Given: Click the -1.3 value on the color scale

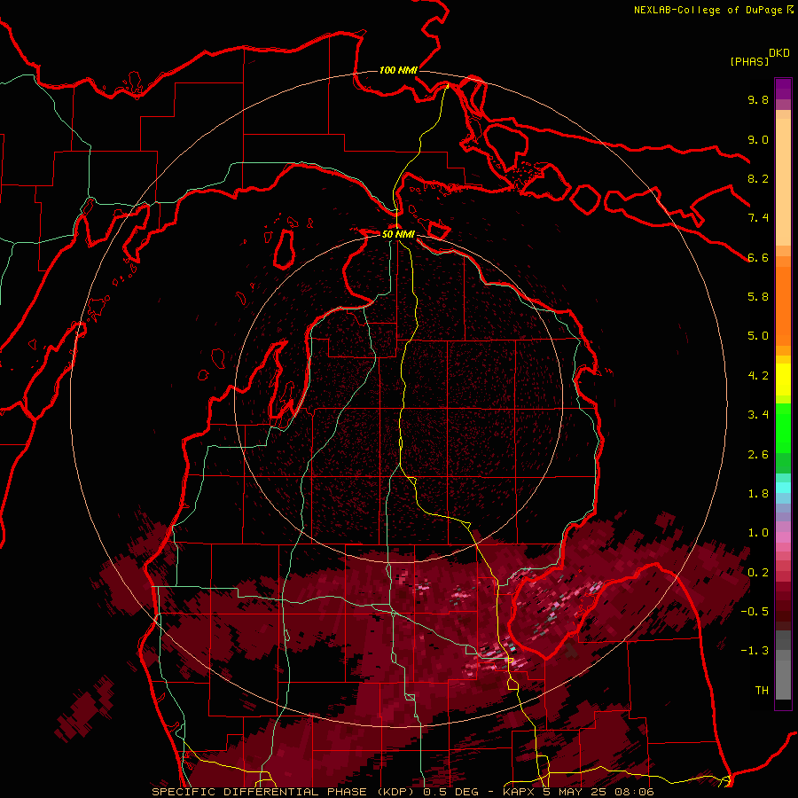Looking at the screenshot, I should (x=755, y=651).
